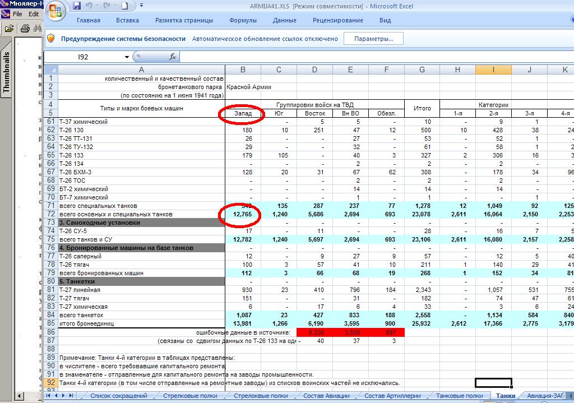Viewport: 574px width, 403px height.
Task: Click the binoculars find icon
Action: pos(38,29)
